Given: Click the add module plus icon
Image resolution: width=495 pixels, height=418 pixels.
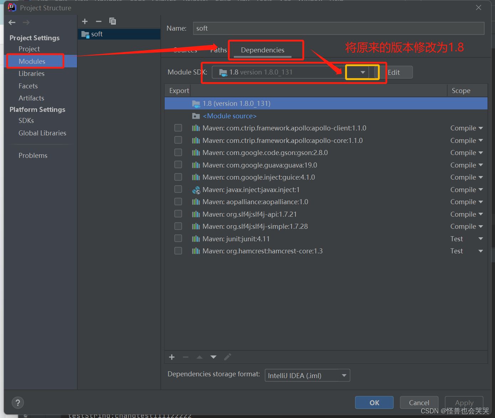Looking at the screenshot, I should tap(85, 21).
